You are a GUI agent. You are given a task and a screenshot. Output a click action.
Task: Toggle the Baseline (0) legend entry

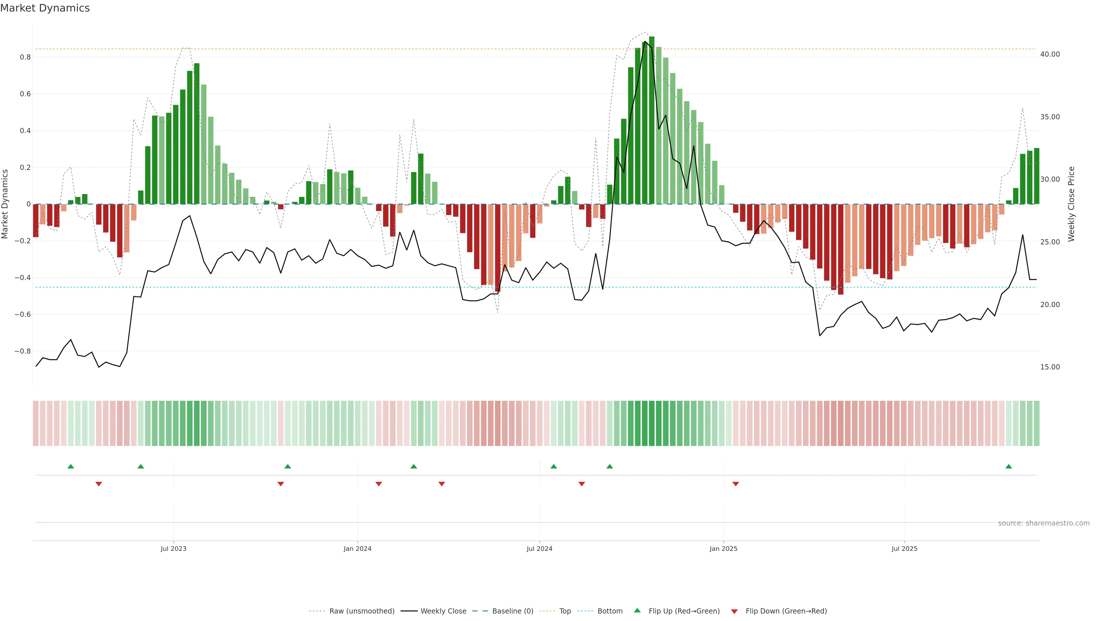(513, 611)
